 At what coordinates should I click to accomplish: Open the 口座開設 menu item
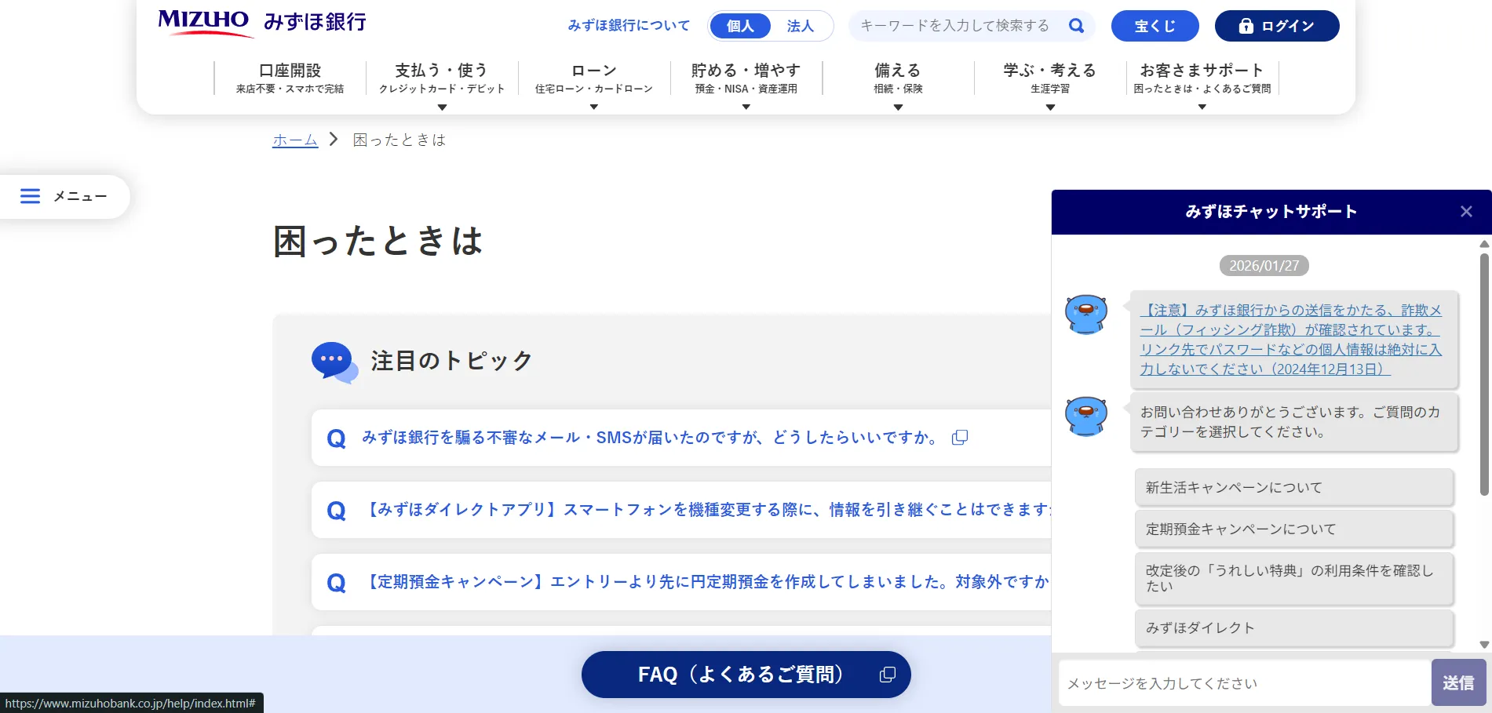290,78
